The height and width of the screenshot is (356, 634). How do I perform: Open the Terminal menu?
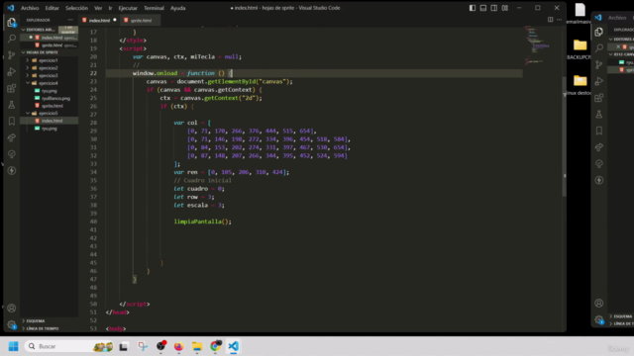pos(155,8)
